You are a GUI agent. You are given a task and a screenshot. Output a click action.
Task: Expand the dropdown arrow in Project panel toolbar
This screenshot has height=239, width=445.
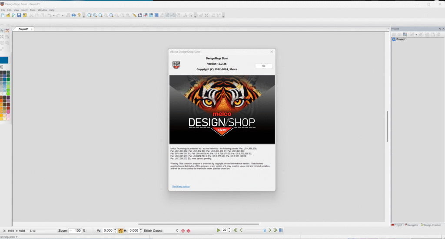click(x=416, y=34)
